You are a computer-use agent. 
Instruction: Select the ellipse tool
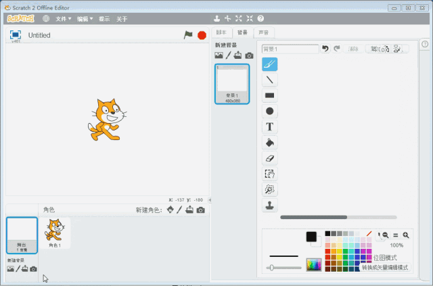pyautogui.click(x=269, y=111)
